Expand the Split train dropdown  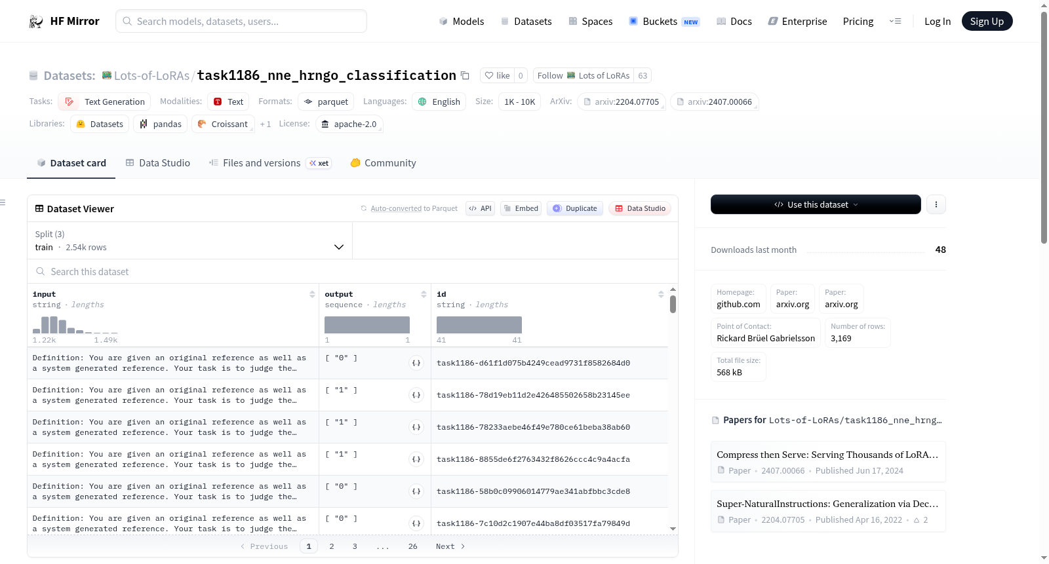pyautogui.click(x=189, y=240)
